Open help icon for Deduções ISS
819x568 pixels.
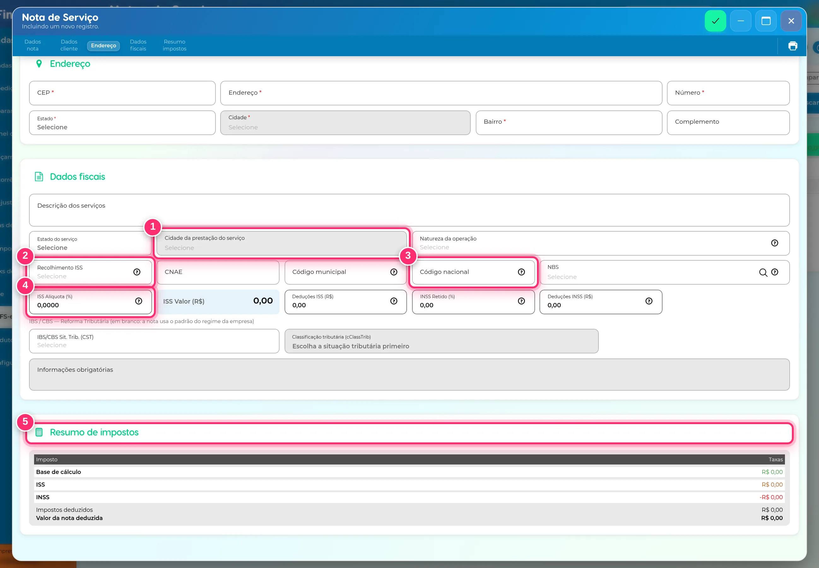(x=394, y=301)
